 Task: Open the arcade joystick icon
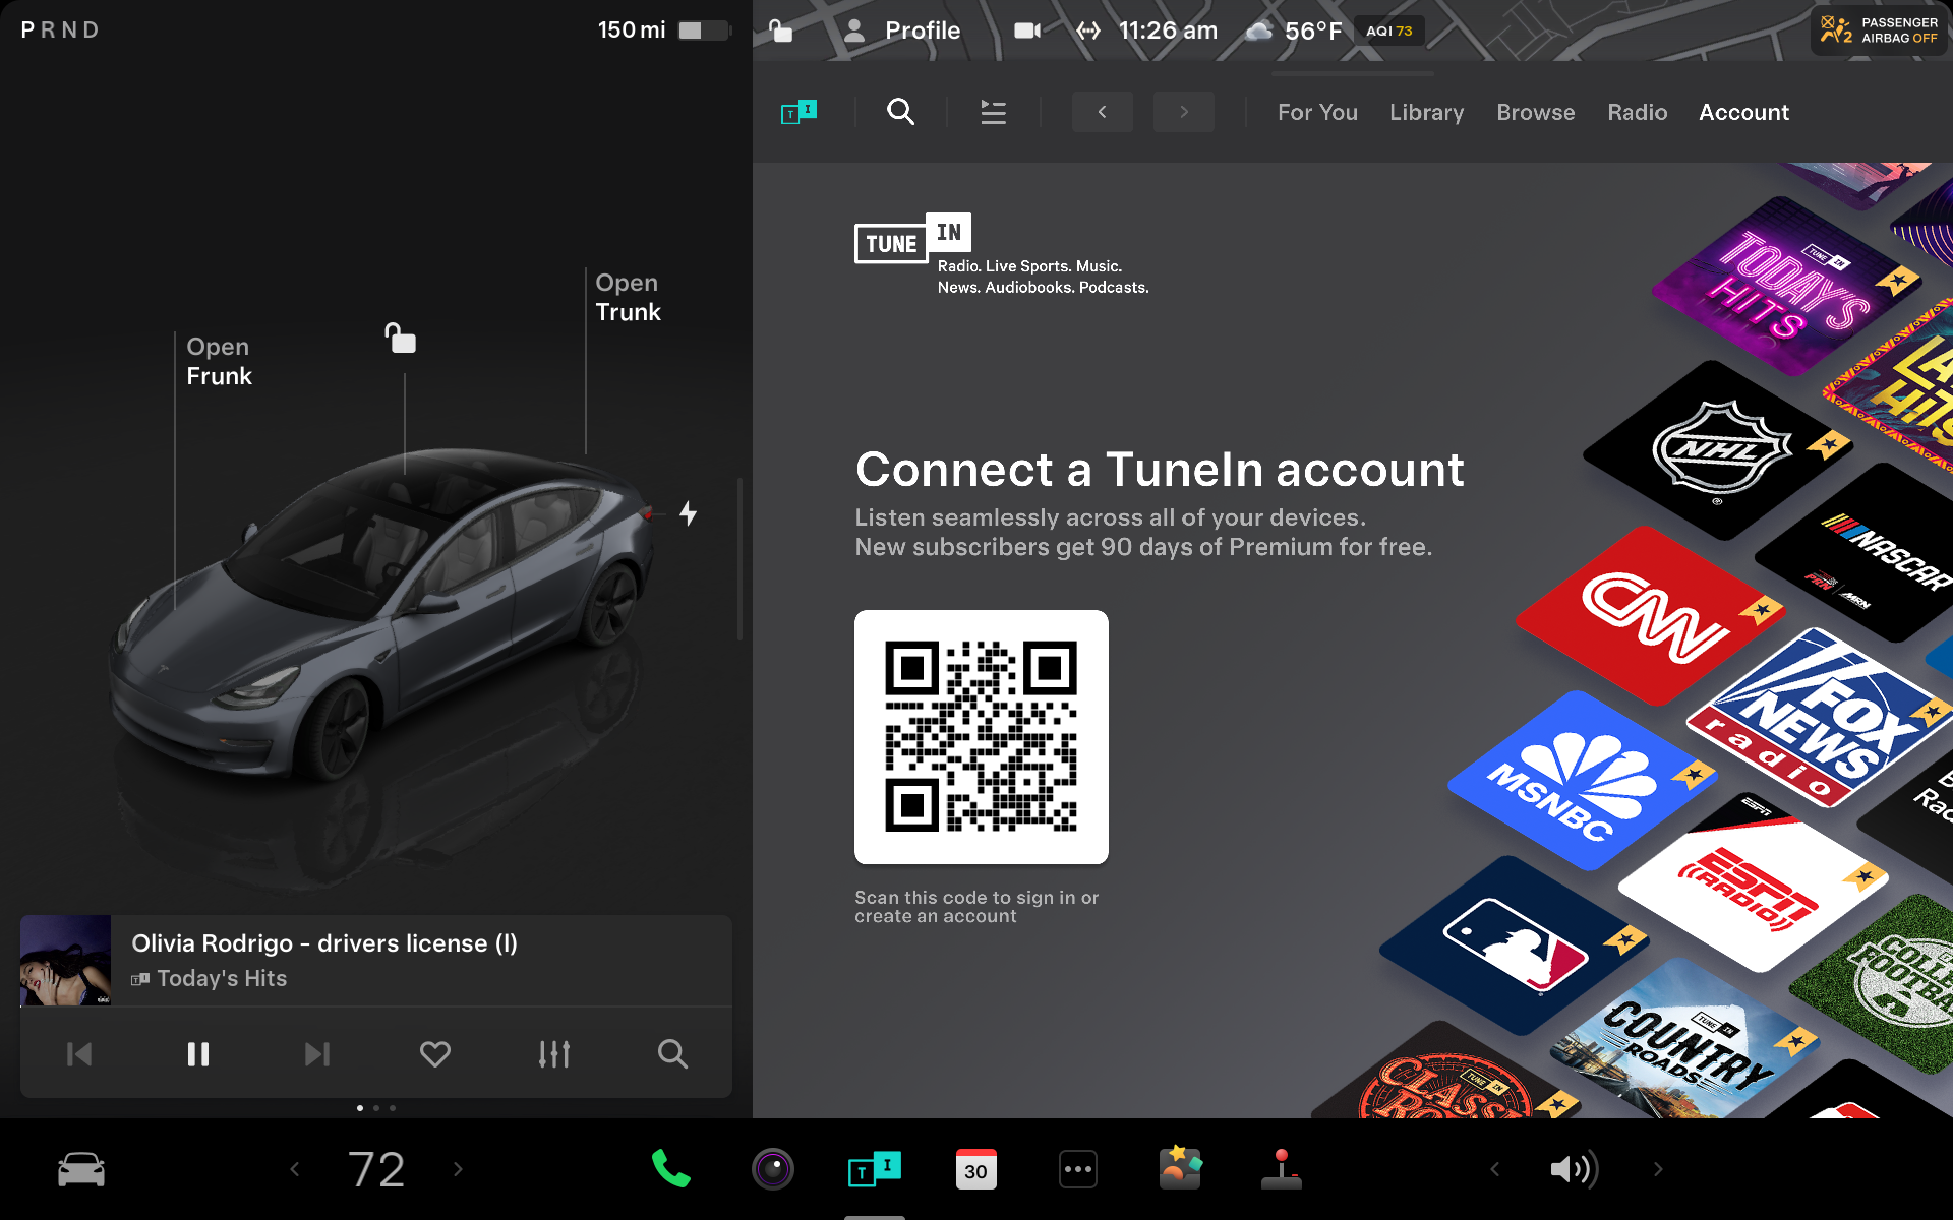coord(1281,1168)
